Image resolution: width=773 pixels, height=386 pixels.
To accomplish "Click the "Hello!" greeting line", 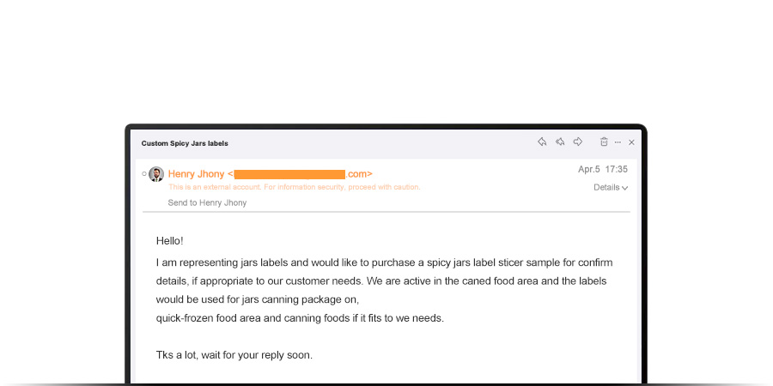I will tap(169, 241).
